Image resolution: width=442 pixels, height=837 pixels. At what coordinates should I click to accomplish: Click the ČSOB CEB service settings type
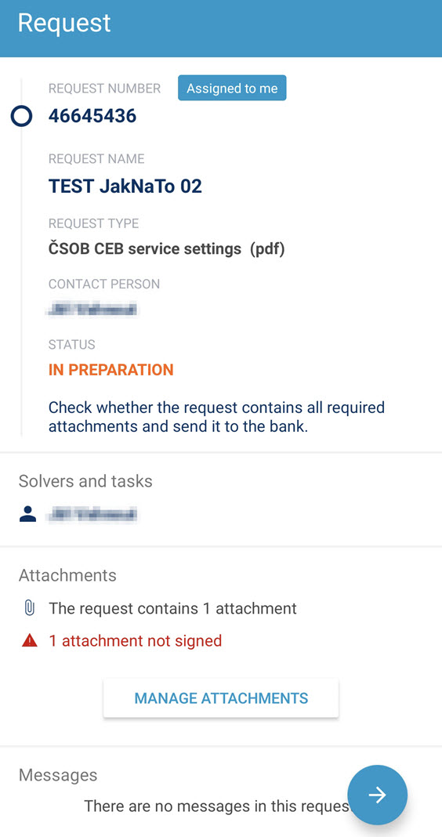(x=167, y=249)
